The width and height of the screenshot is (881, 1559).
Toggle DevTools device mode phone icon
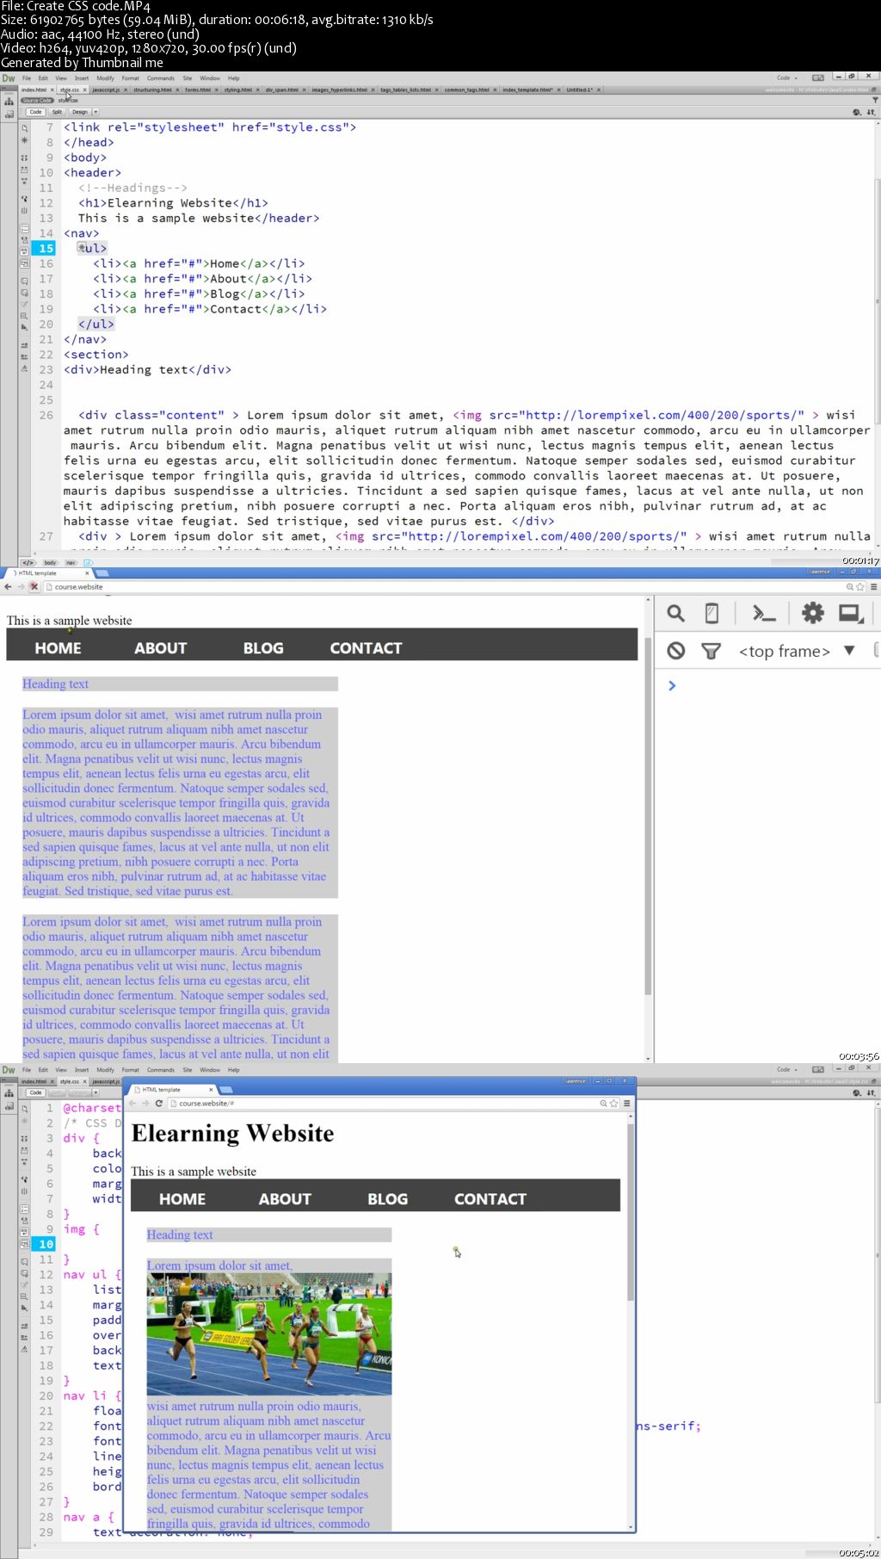(x=712, y=613)
